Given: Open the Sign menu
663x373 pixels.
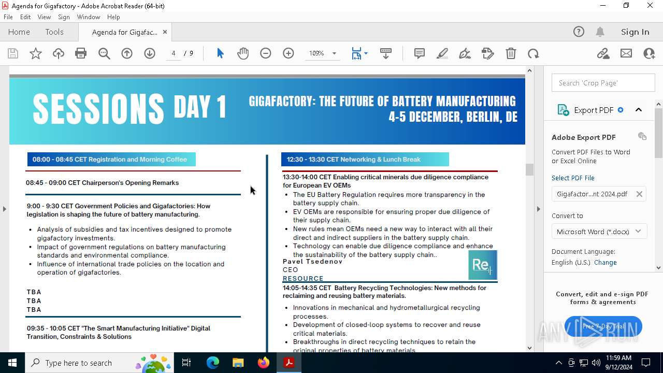Looking at the screenshot, I should 64,17.
